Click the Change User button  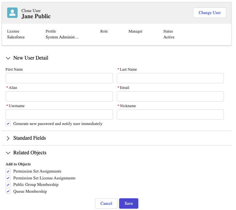[x=209, y=13]
